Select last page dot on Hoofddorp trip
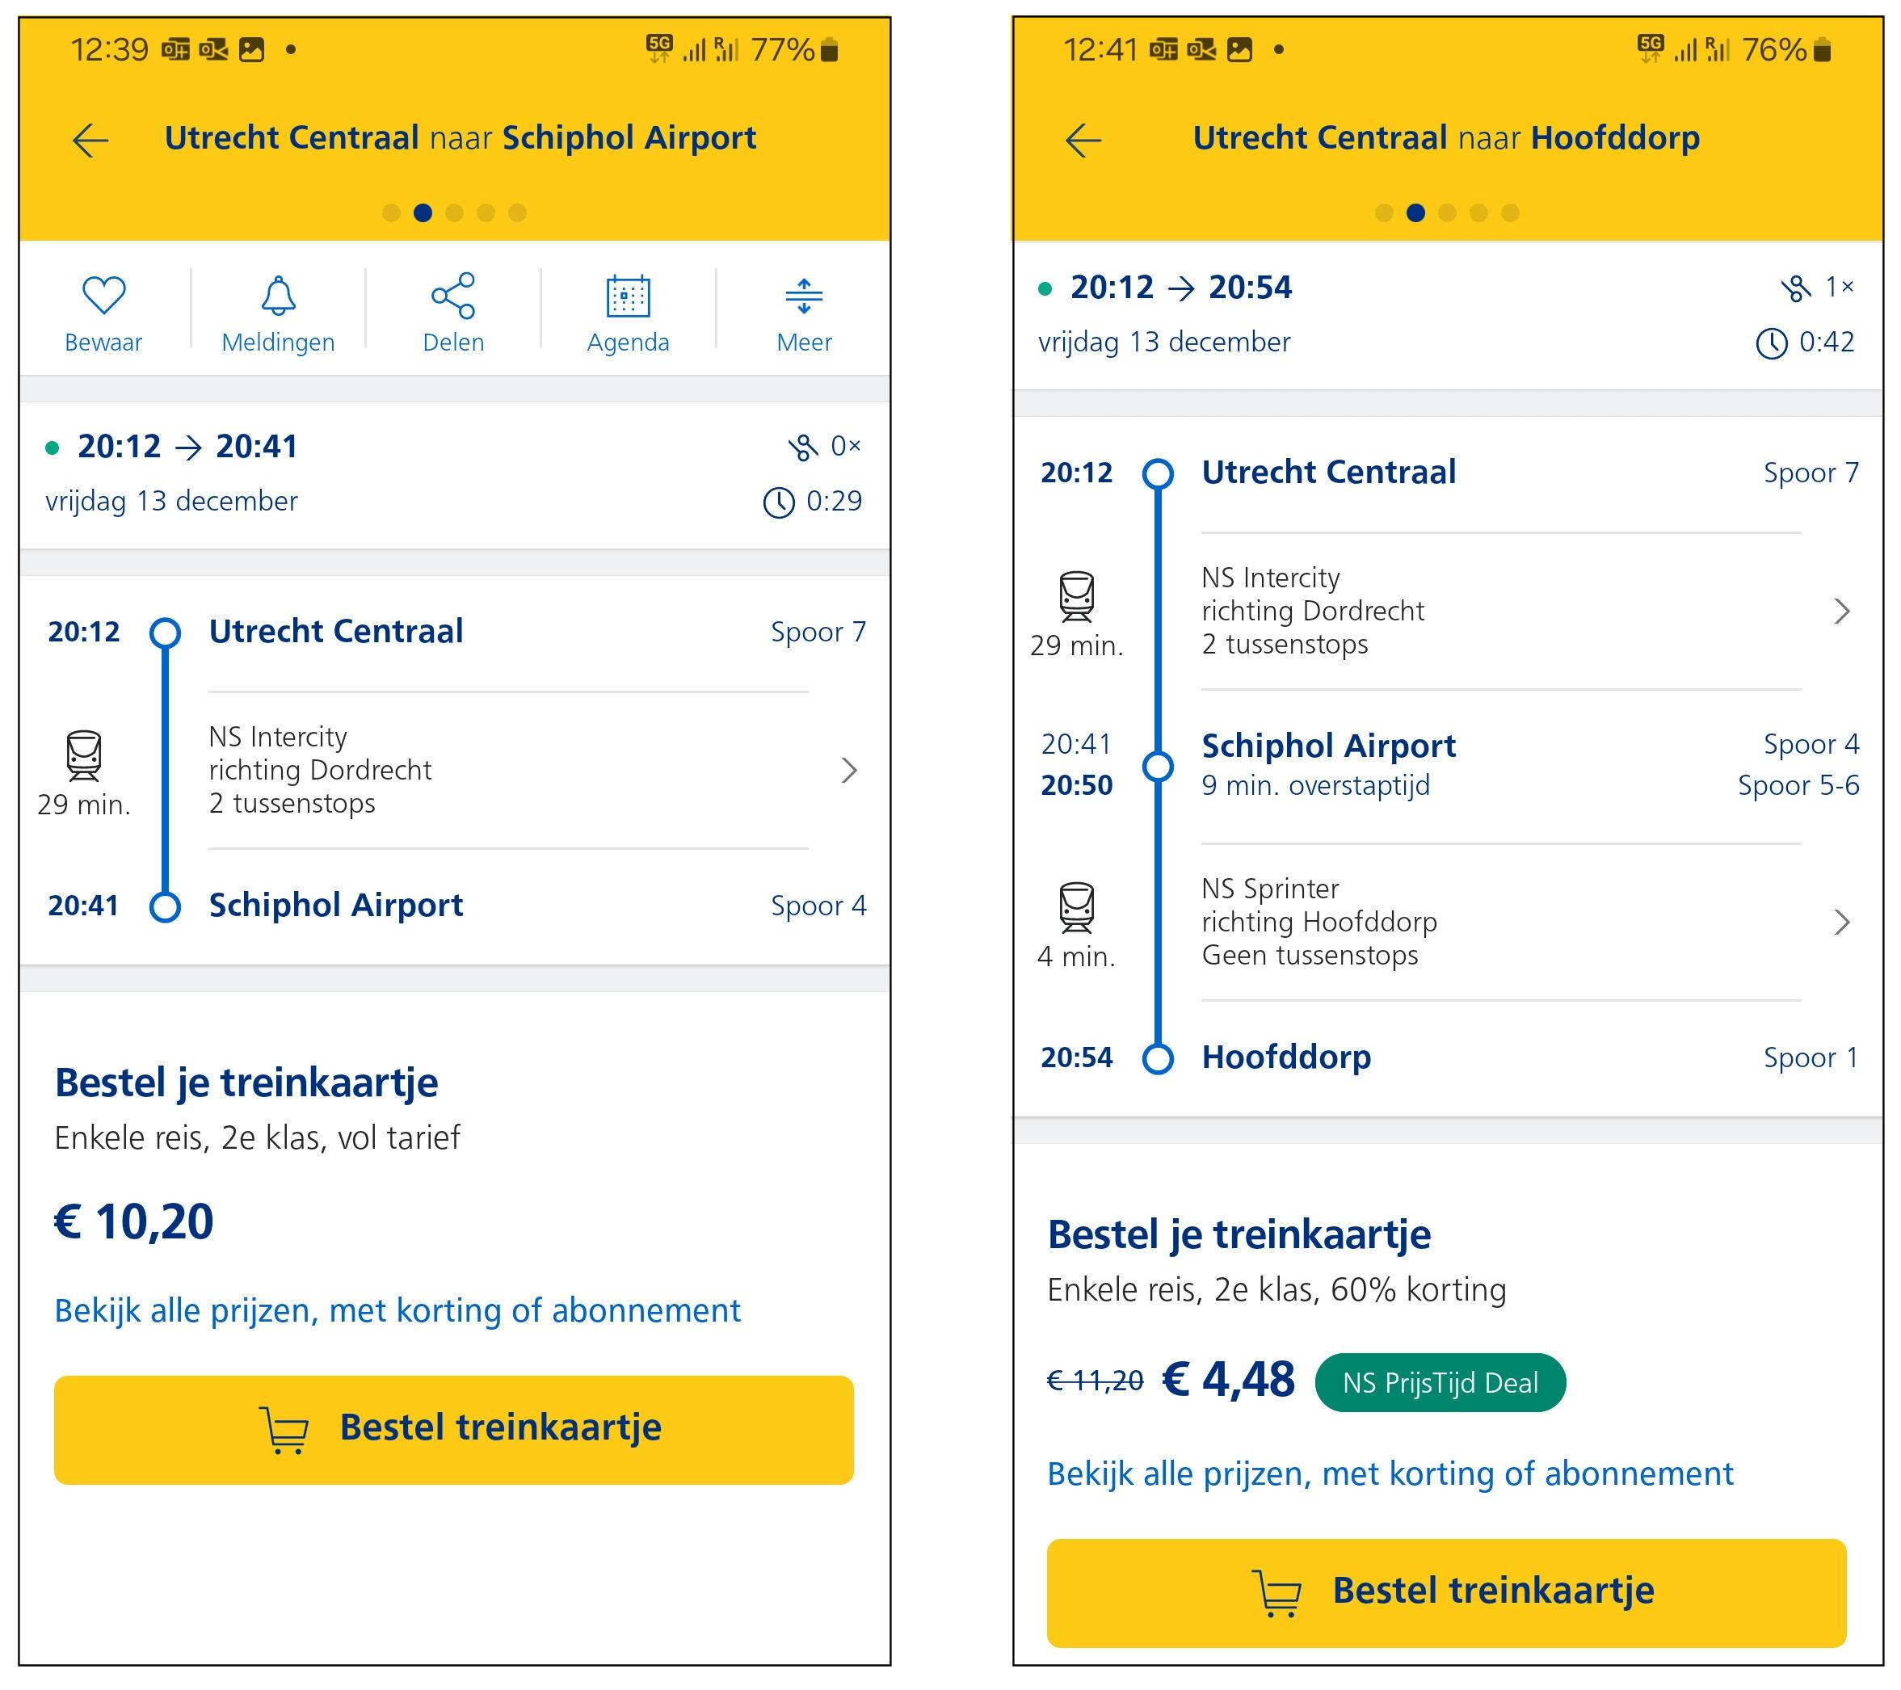Viewport: 1901px width, 1690px height. pos(1511,213)
